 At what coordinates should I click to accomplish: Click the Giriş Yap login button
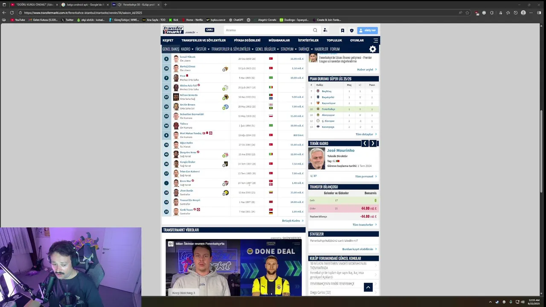click(367, 30)
